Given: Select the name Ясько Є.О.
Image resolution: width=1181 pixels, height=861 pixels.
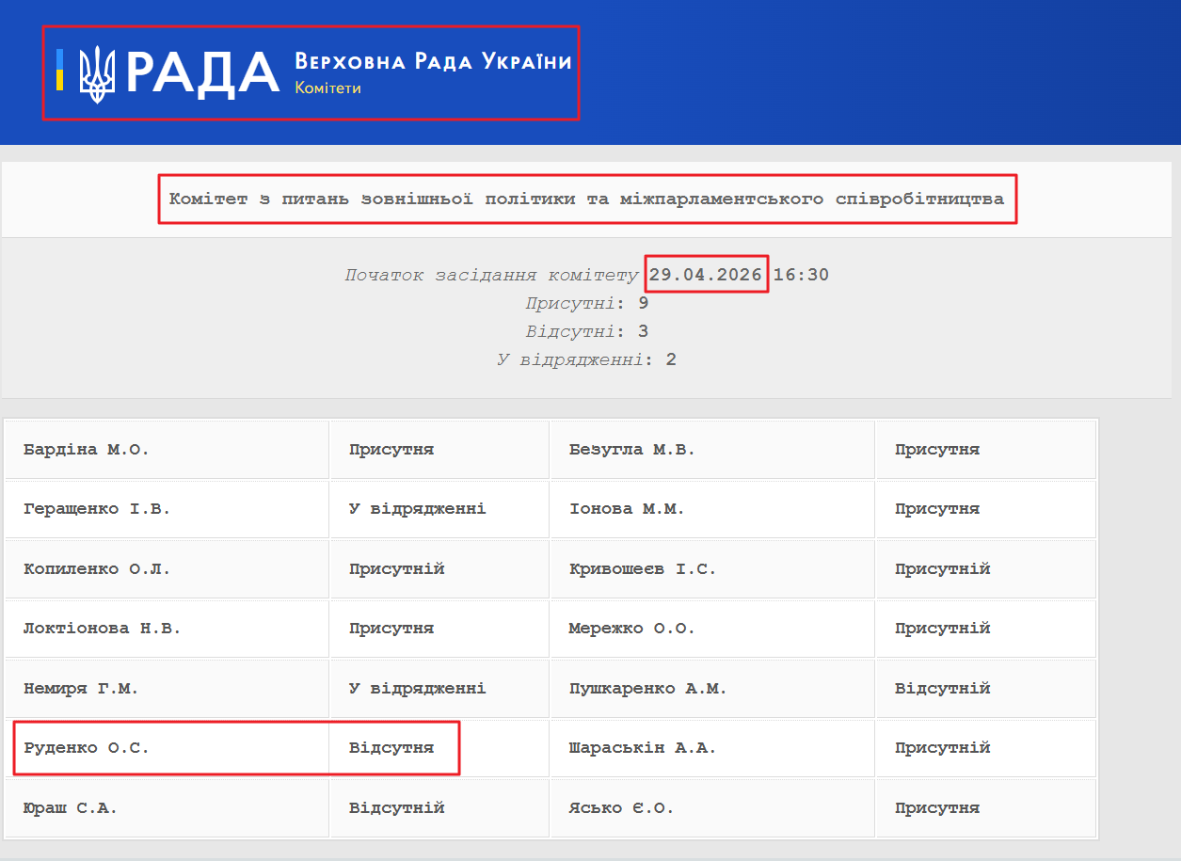Looking at the screenshot, I should coord(622,808).
